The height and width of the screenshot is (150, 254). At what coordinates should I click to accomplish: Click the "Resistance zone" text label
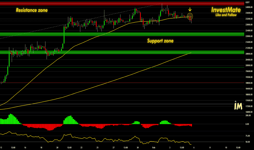pos(32,10)
